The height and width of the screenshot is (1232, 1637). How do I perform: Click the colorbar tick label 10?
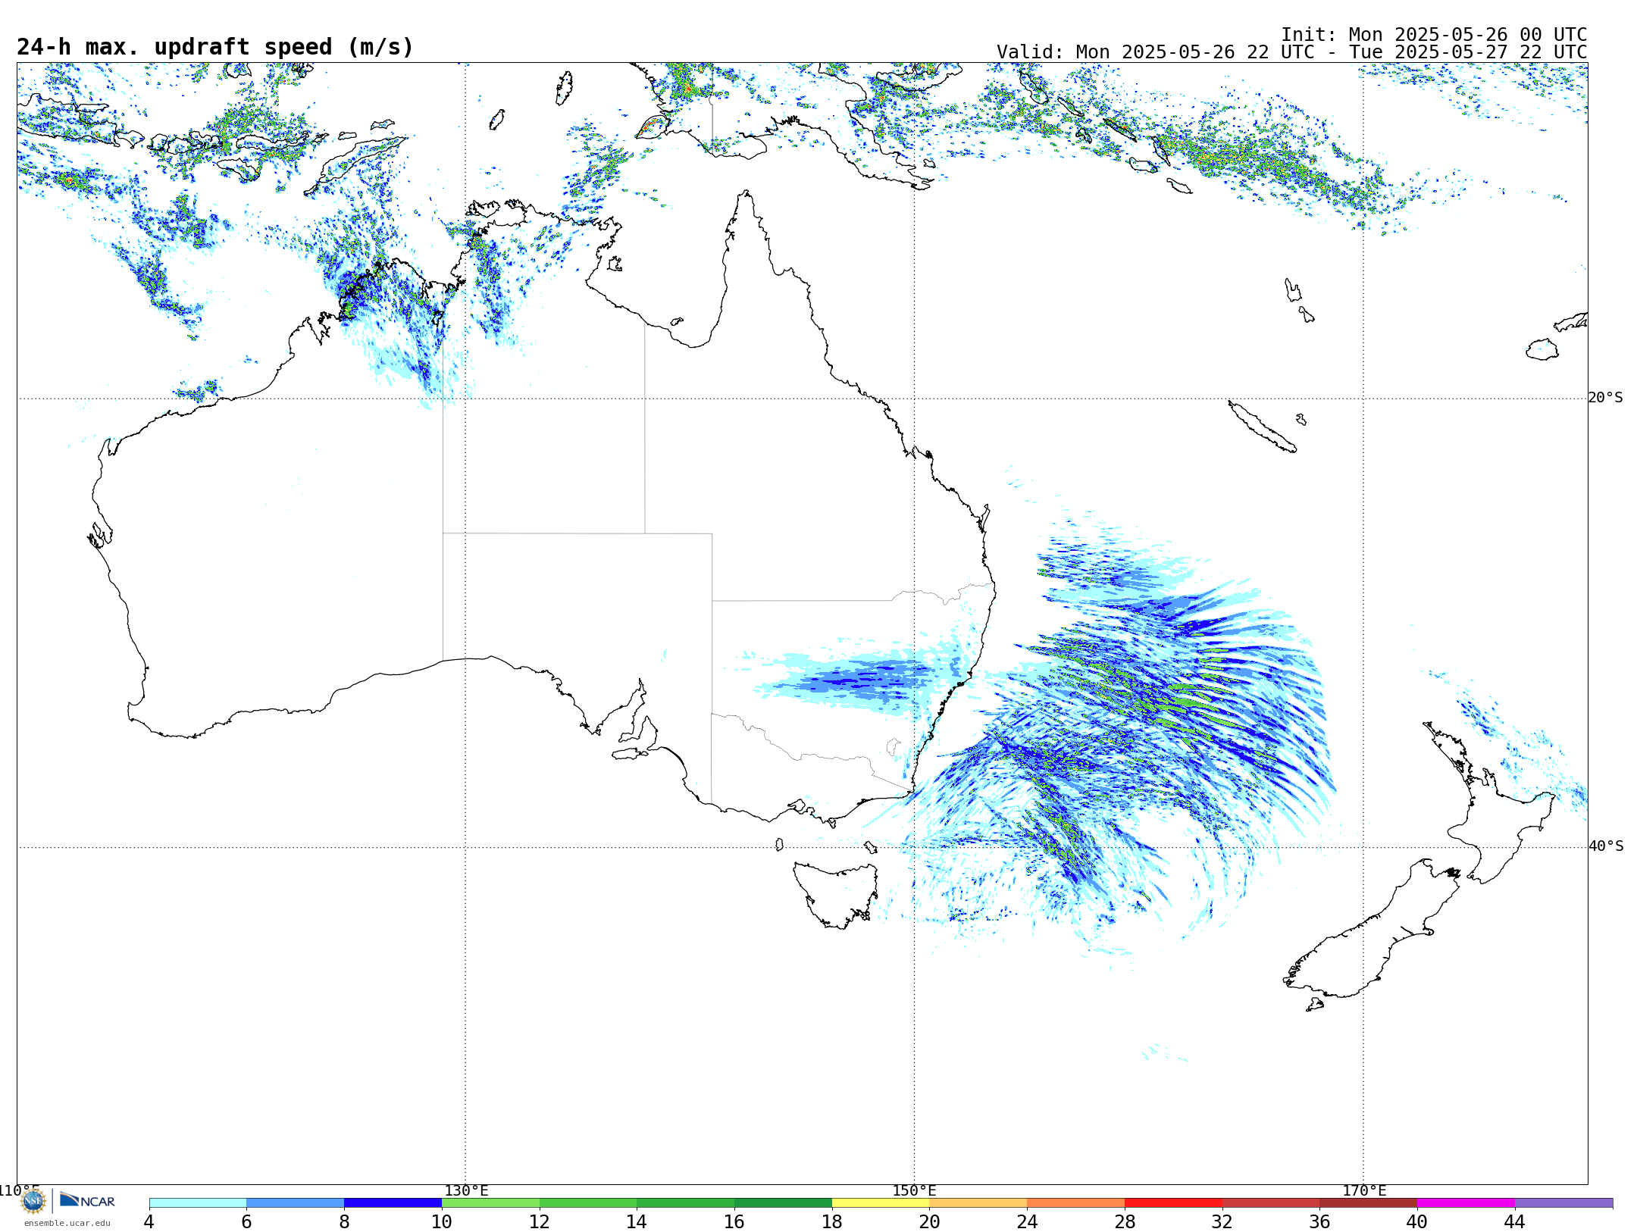click(442, 1221)
